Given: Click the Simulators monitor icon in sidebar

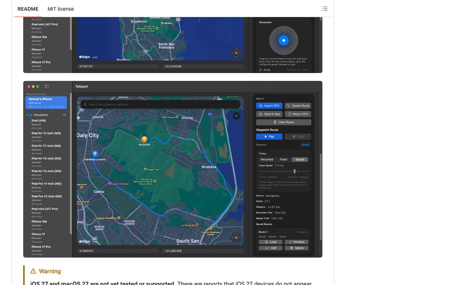Looking at the screenshot, I should pyautogui.click(x=31, y=115).
